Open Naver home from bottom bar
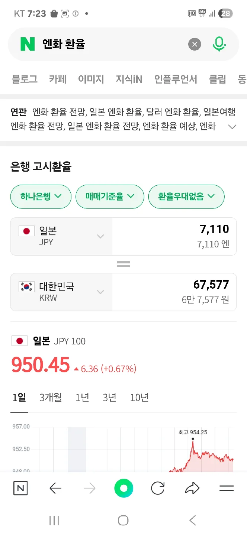The width and height of the screenshot is (247, 535). pyautogui.click(x=20, y=488)
